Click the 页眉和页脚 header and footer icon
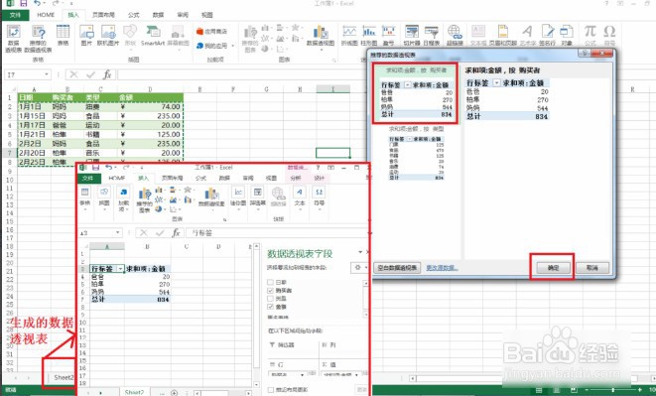656x396 pixels. click(503, 35)
